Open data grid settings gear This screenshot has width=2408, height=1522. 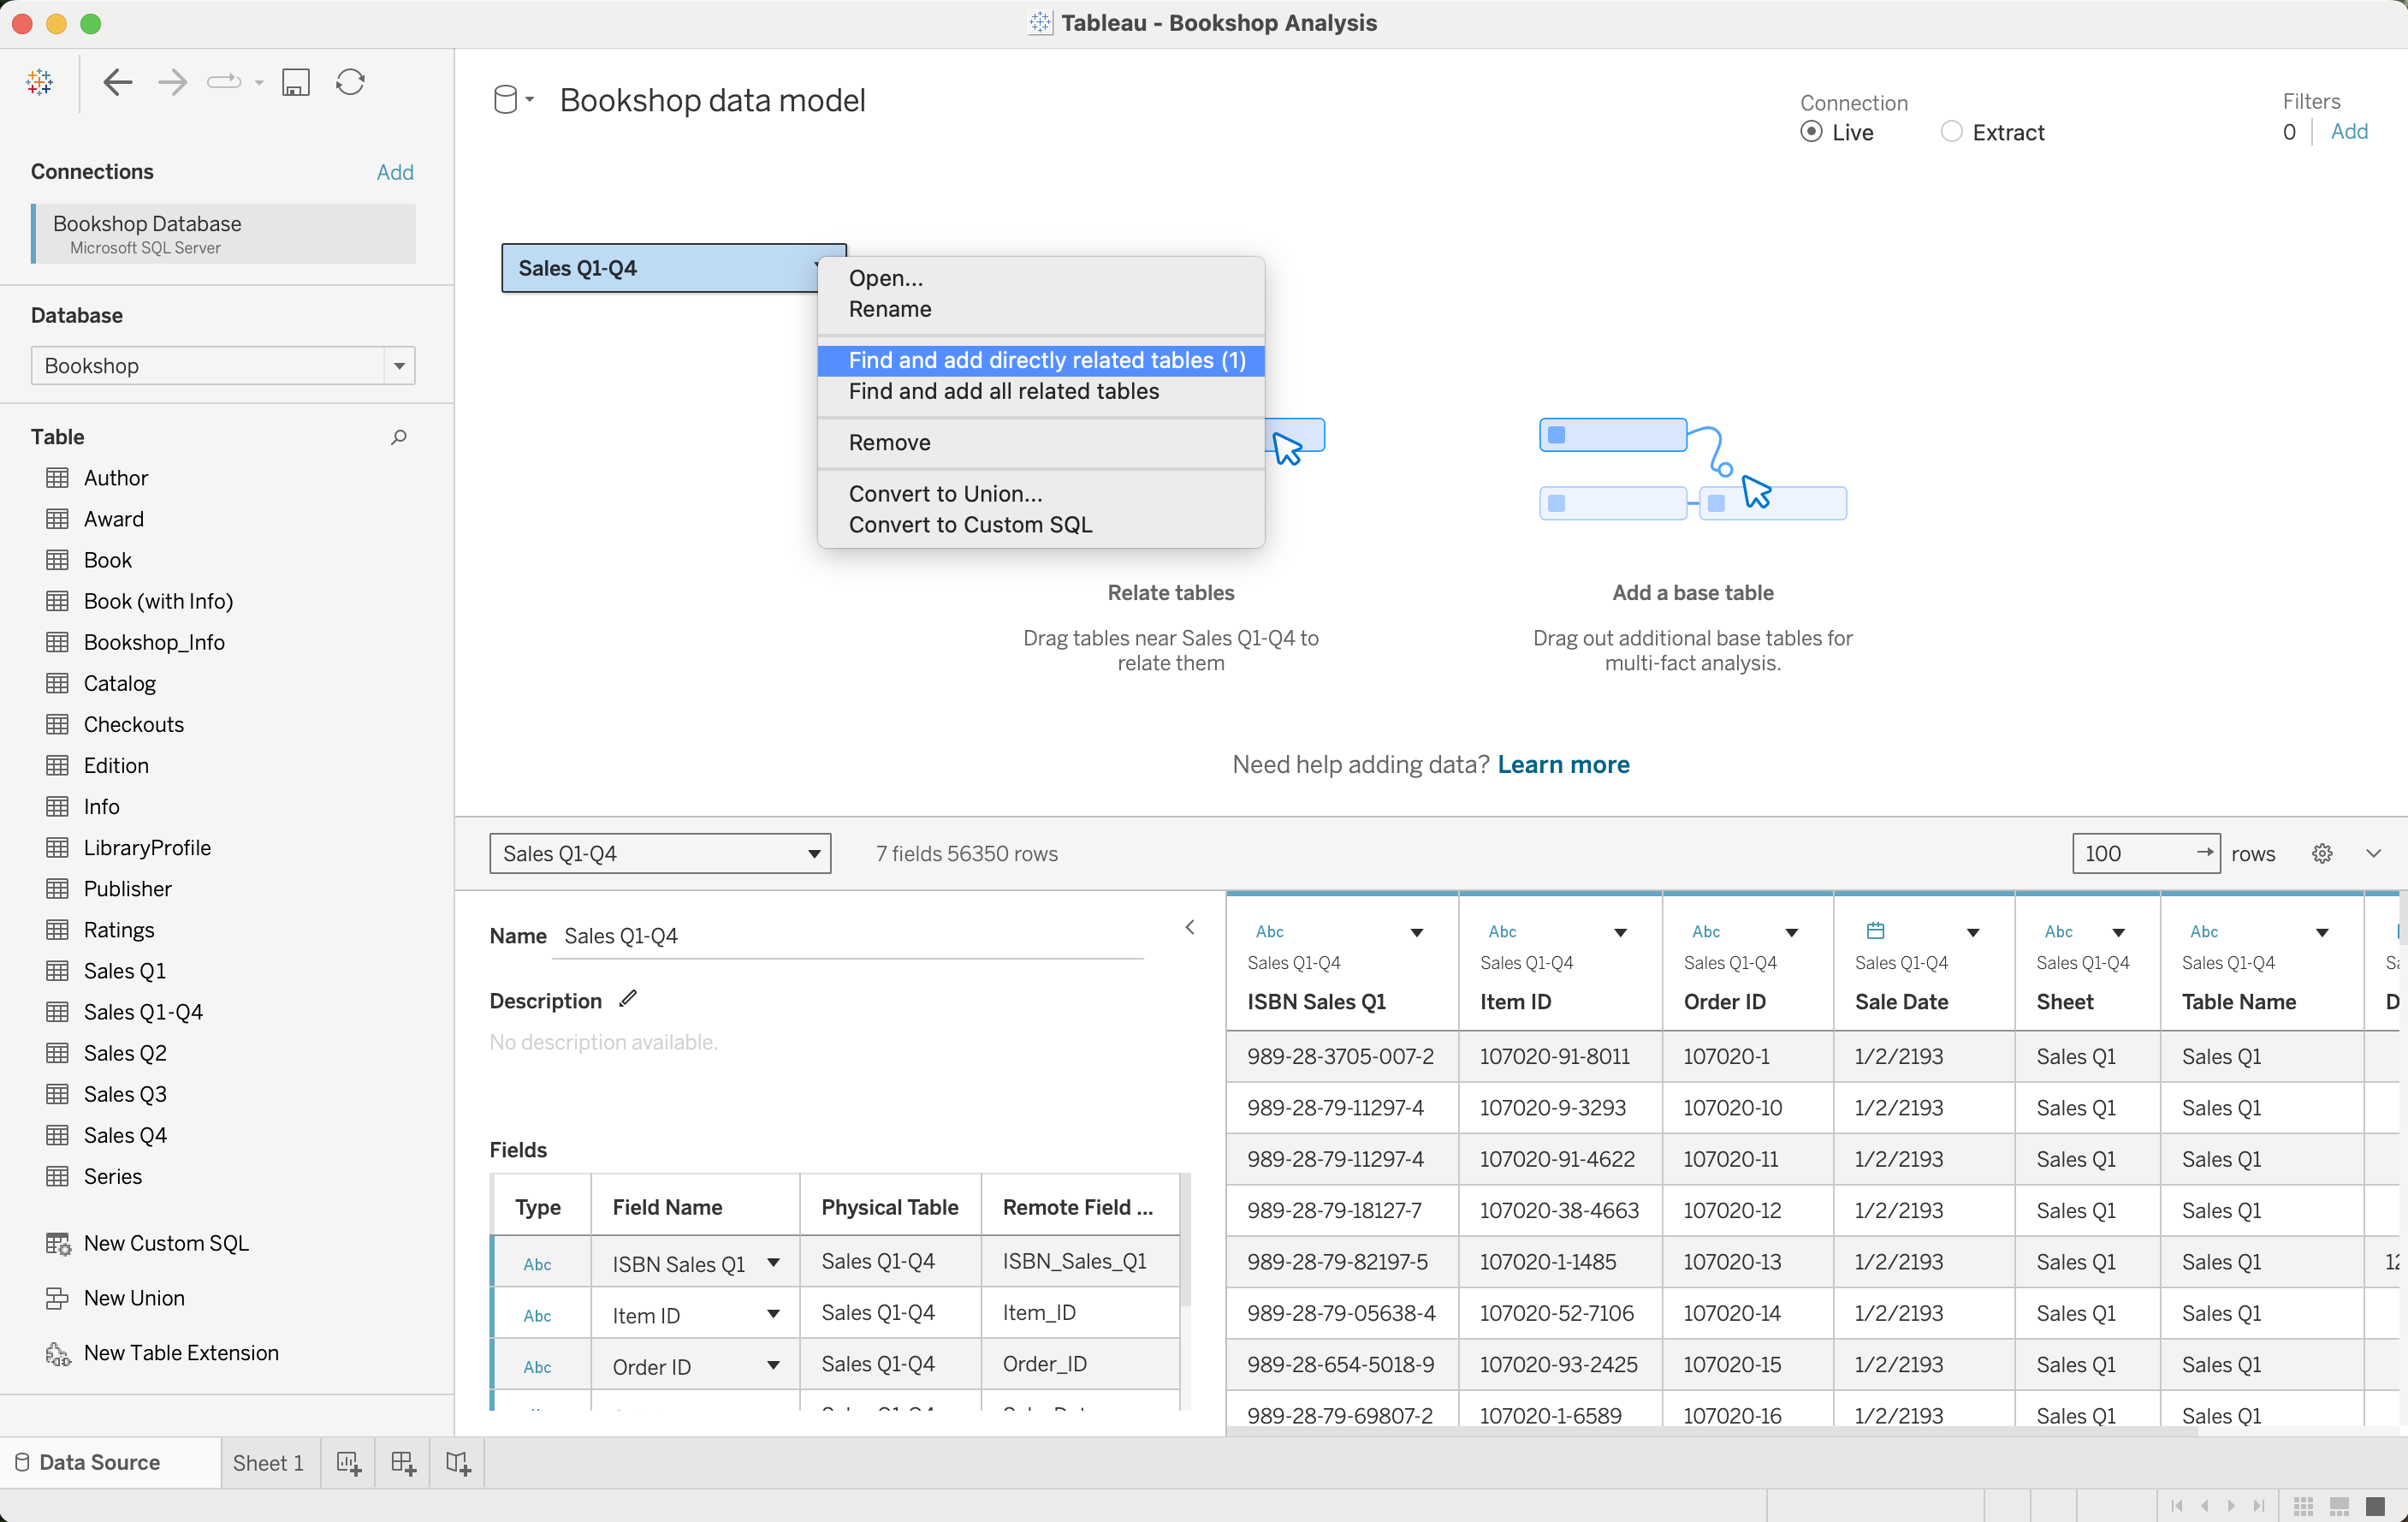tap(2322, 853)
